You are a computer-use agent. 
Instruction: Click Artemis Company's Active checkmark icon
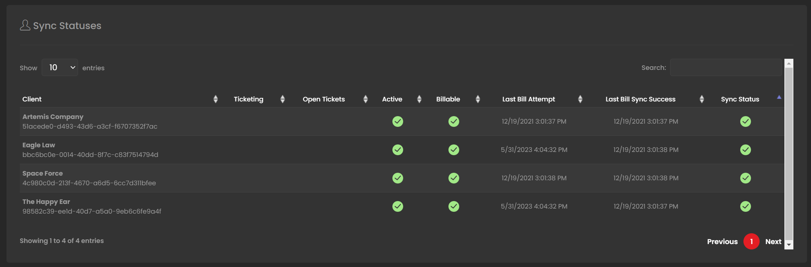397,121
